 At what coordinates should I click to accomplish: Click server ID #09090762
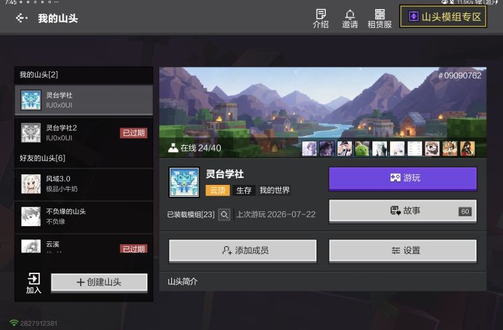(460, 75)
